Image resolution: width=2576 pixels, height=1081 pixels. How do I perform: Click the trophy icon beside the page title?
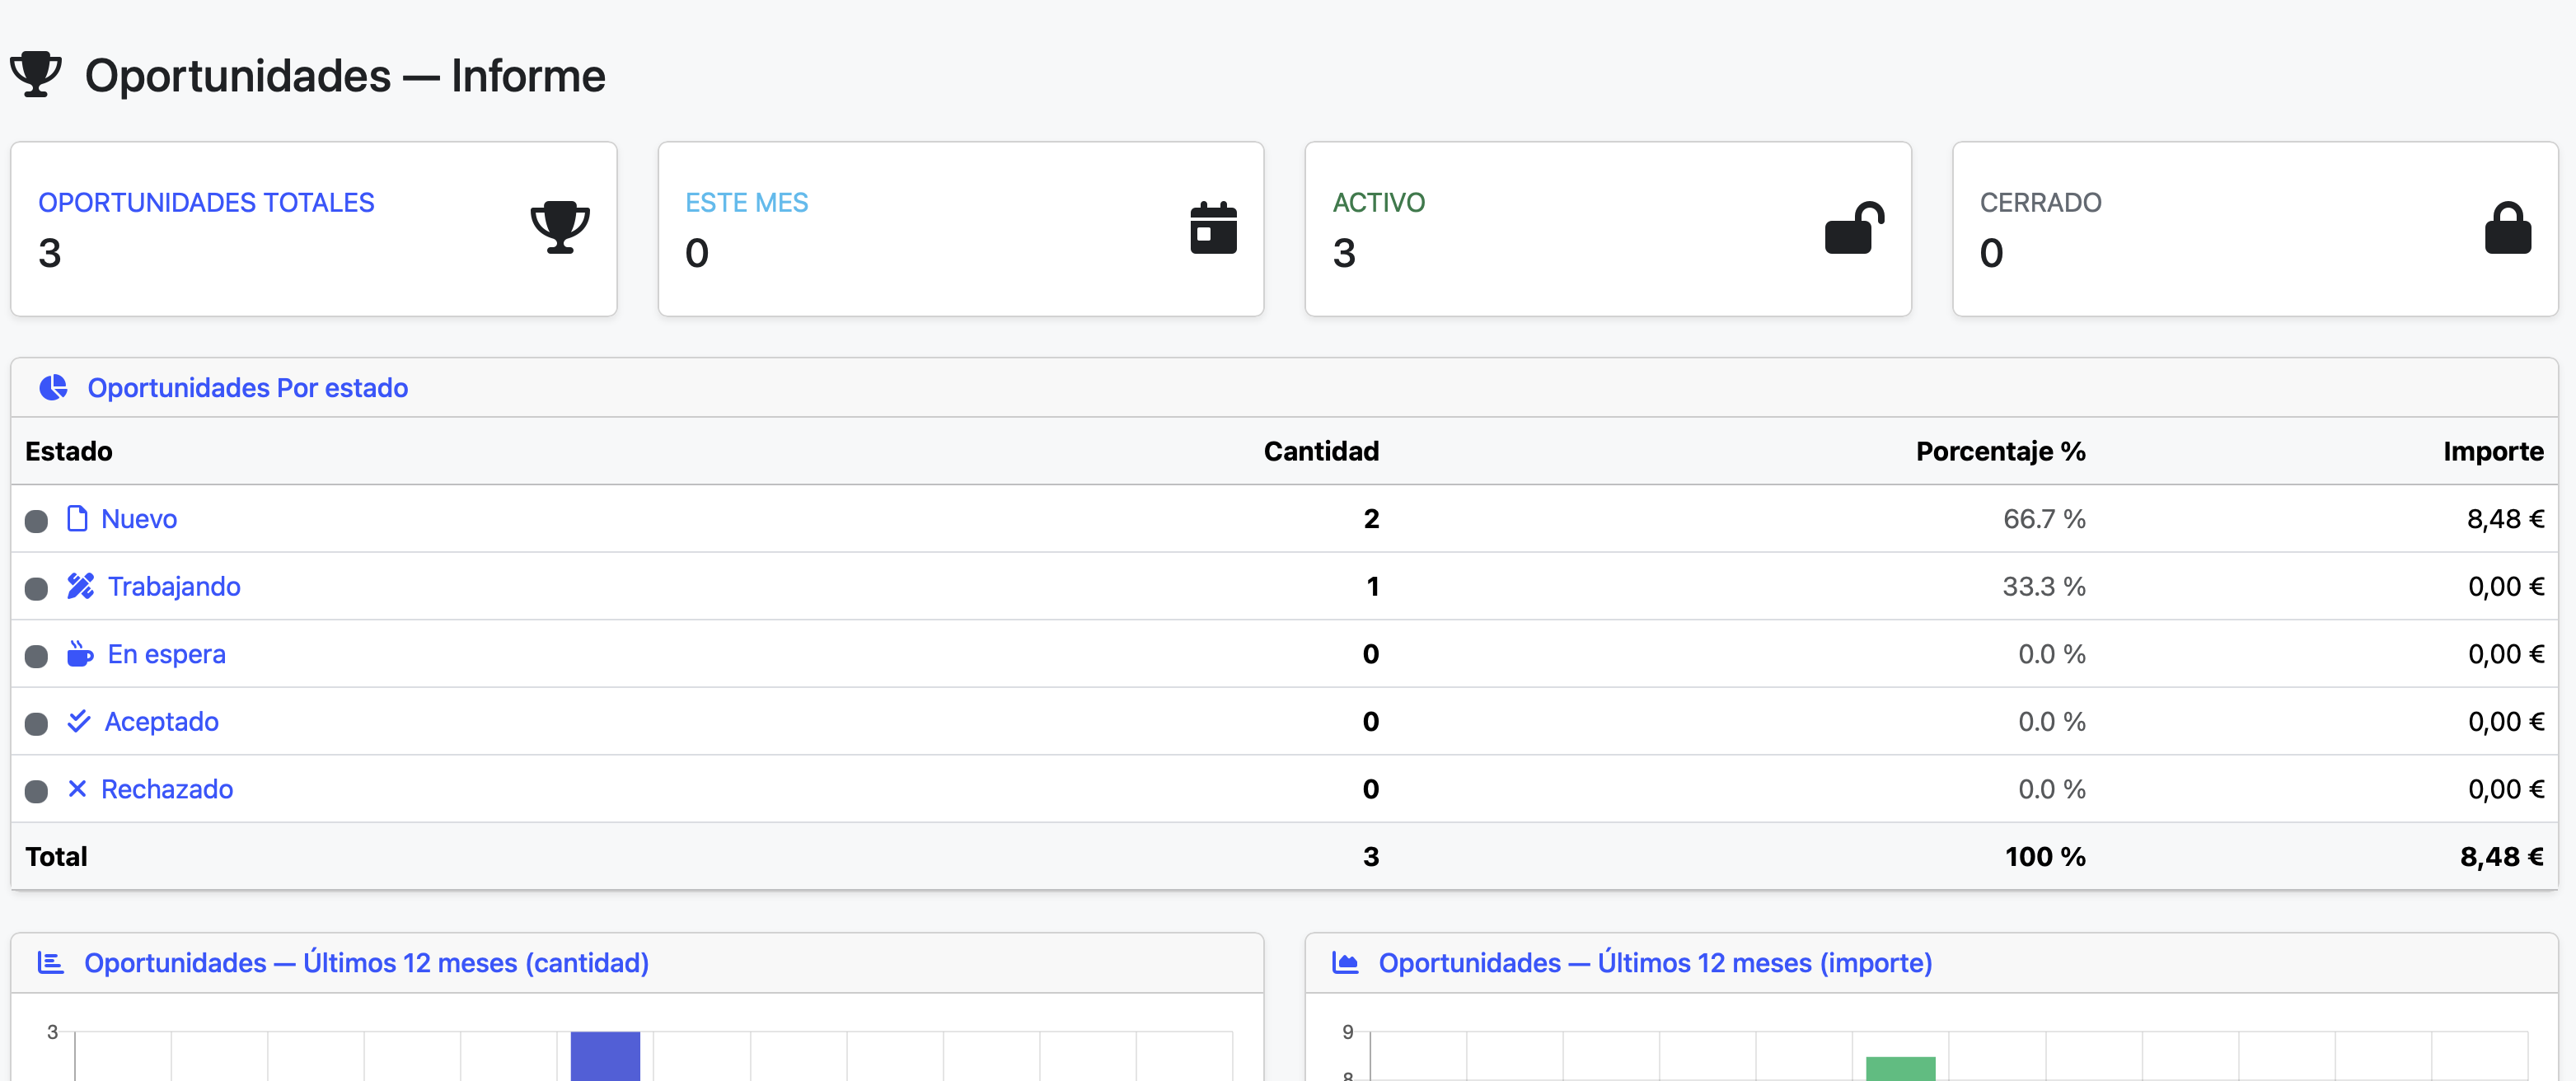[36, 75]
